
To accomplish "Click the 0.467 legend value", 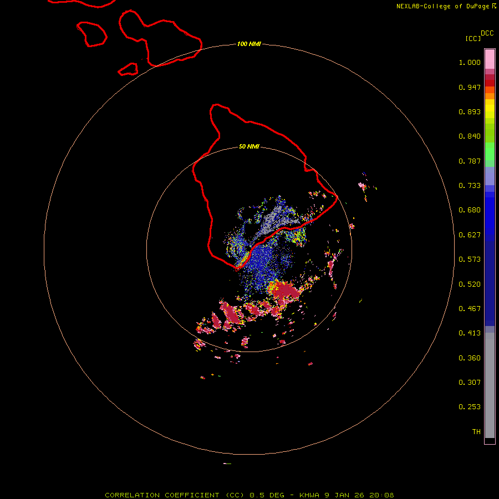I will tap(470, 309).
